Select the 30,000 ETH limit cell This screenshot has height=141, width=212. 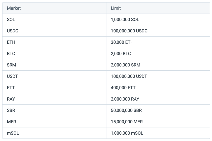158,42
